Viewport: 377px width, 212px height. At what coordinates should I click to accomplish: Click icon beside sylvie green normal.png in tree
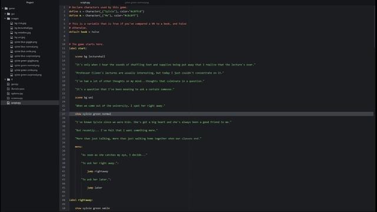pyautogui.click(x=12, y=65)
